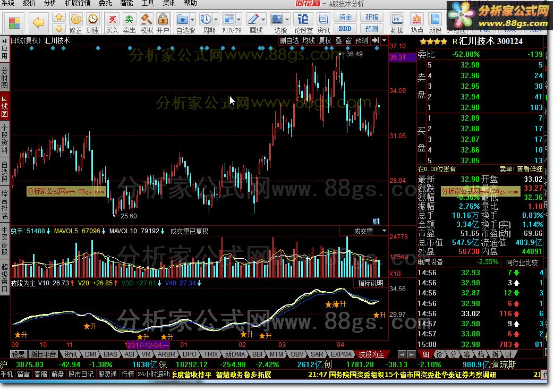Image resolution: width=554 pixels, height=390 pixels.
Task: Open the 论股堂 forum icon
Action: (x=303, y=23)
